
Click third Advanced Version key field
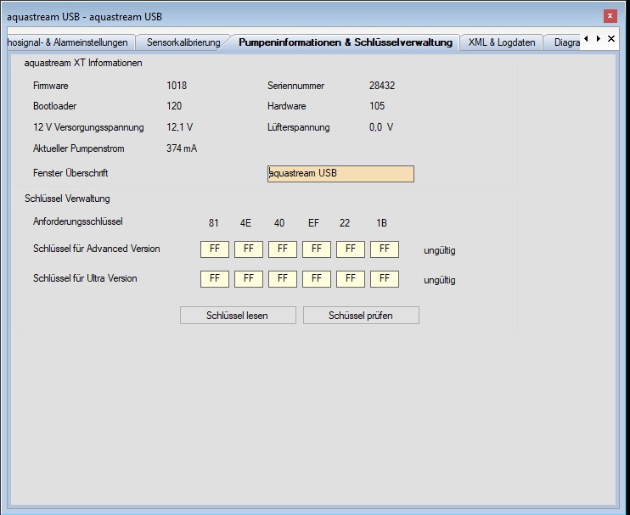283,249
